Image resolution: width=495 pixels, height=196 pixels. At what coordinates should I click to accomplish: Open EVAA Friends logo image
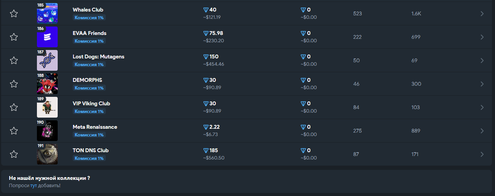(x=47, y=37)
